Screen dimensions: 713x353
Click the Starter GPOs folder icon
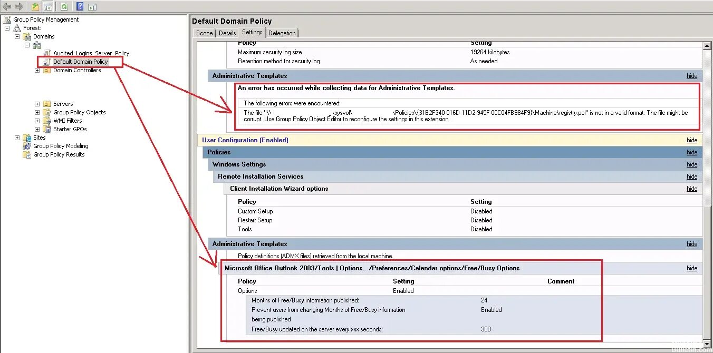click(47, 129)
